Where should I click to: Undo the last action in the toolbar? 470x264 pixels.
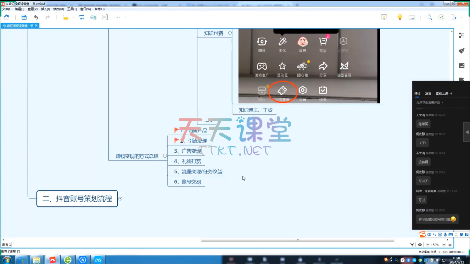pos(36,17)
